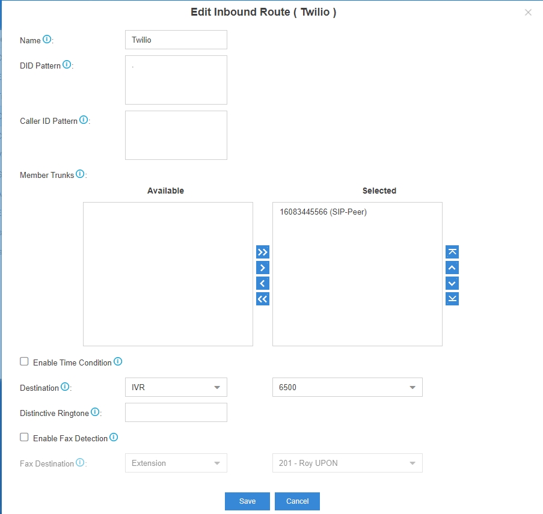Click the Distinctive Ringtone info icon
This screenshot has width=543, height=514.
tap(95, 412)
